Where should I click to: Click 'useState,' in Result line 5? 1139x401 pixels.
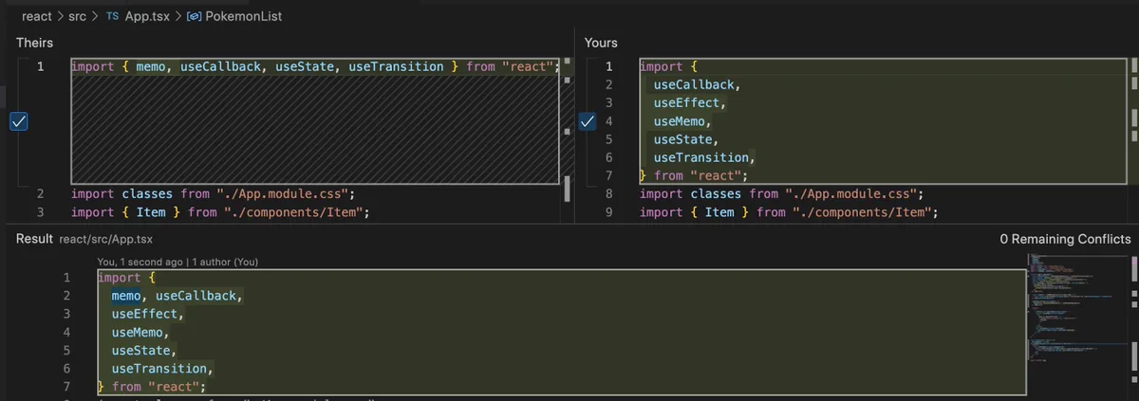[143, 350]
